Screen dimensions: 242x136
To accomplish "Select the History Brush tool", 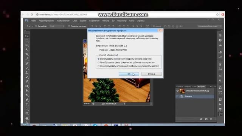I will pyautogui.click(x=27, y=77).
